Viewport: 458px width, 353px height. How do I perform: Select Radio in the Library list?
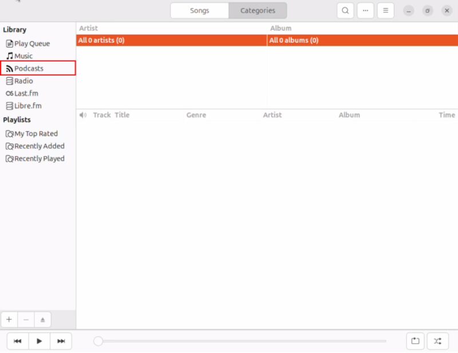pos(23,81)
